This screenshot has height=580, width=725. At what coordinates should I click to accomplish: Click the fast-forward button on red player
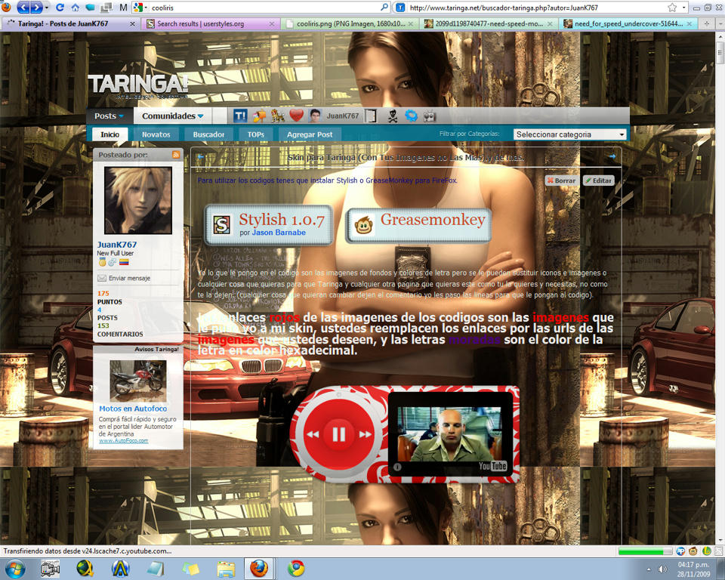click(366, 433)
